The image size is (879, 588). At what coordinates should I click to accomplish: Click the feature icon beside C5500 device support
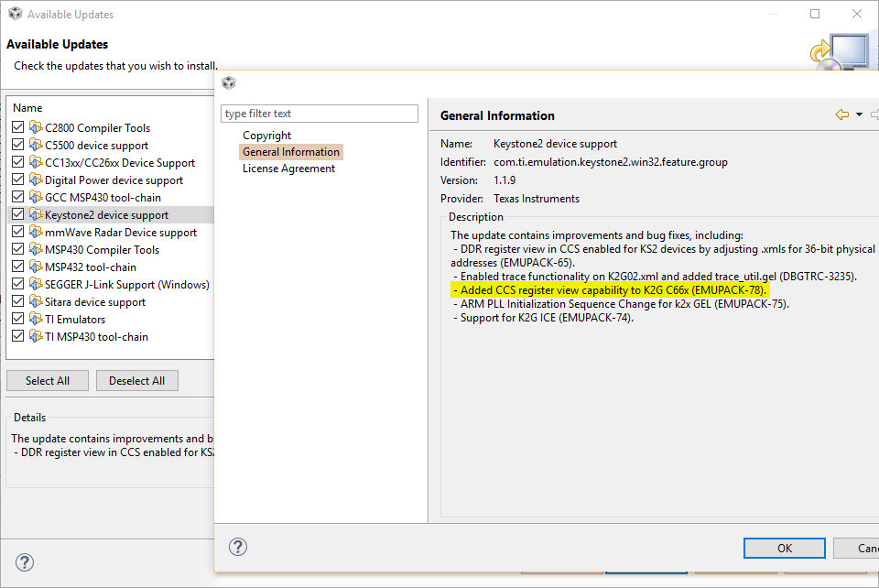coord(35,145)
